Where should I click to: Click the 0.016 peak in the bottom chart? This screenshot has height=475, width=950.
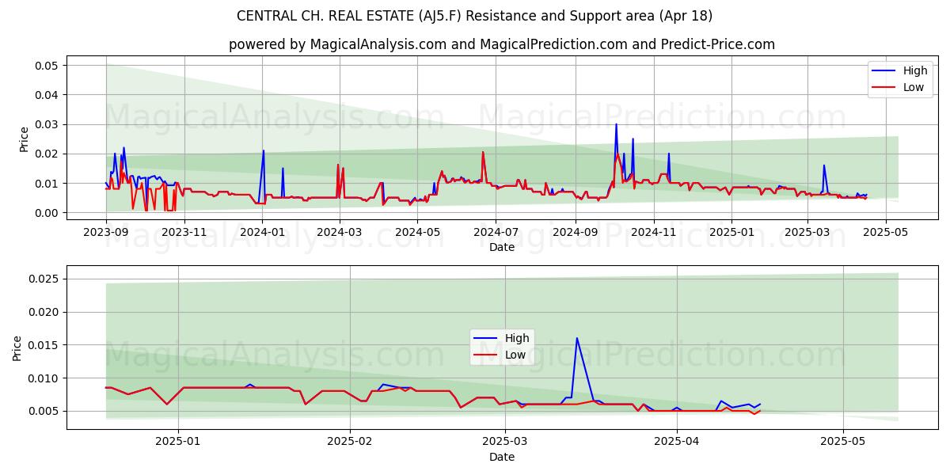pos(576,339)
